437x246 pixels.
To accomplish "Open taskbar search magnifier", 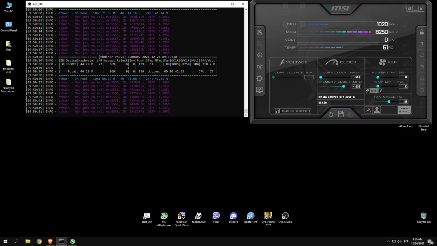I will coord(17,241).
